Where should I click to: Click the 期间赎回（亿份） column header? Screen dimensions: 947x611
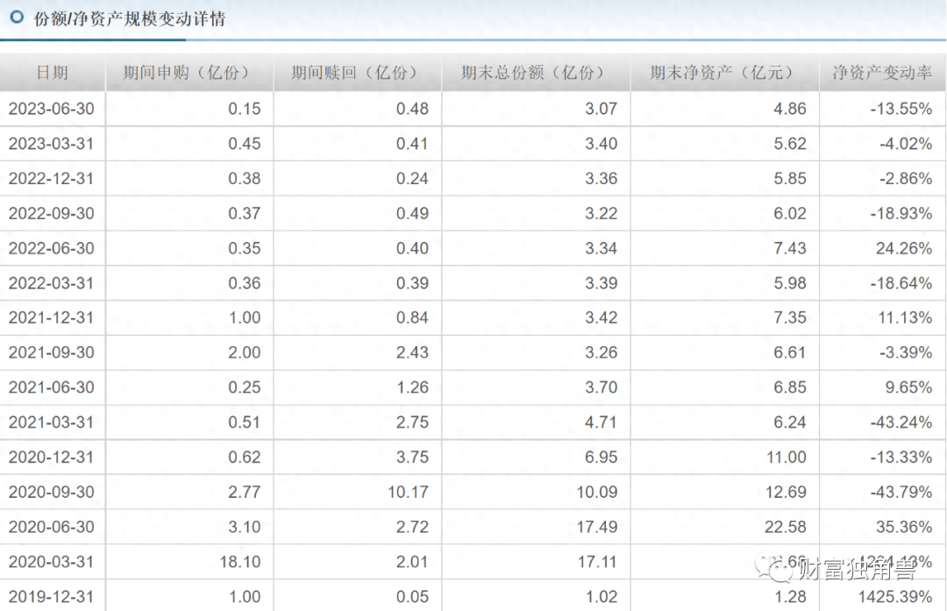pos(356,73)
